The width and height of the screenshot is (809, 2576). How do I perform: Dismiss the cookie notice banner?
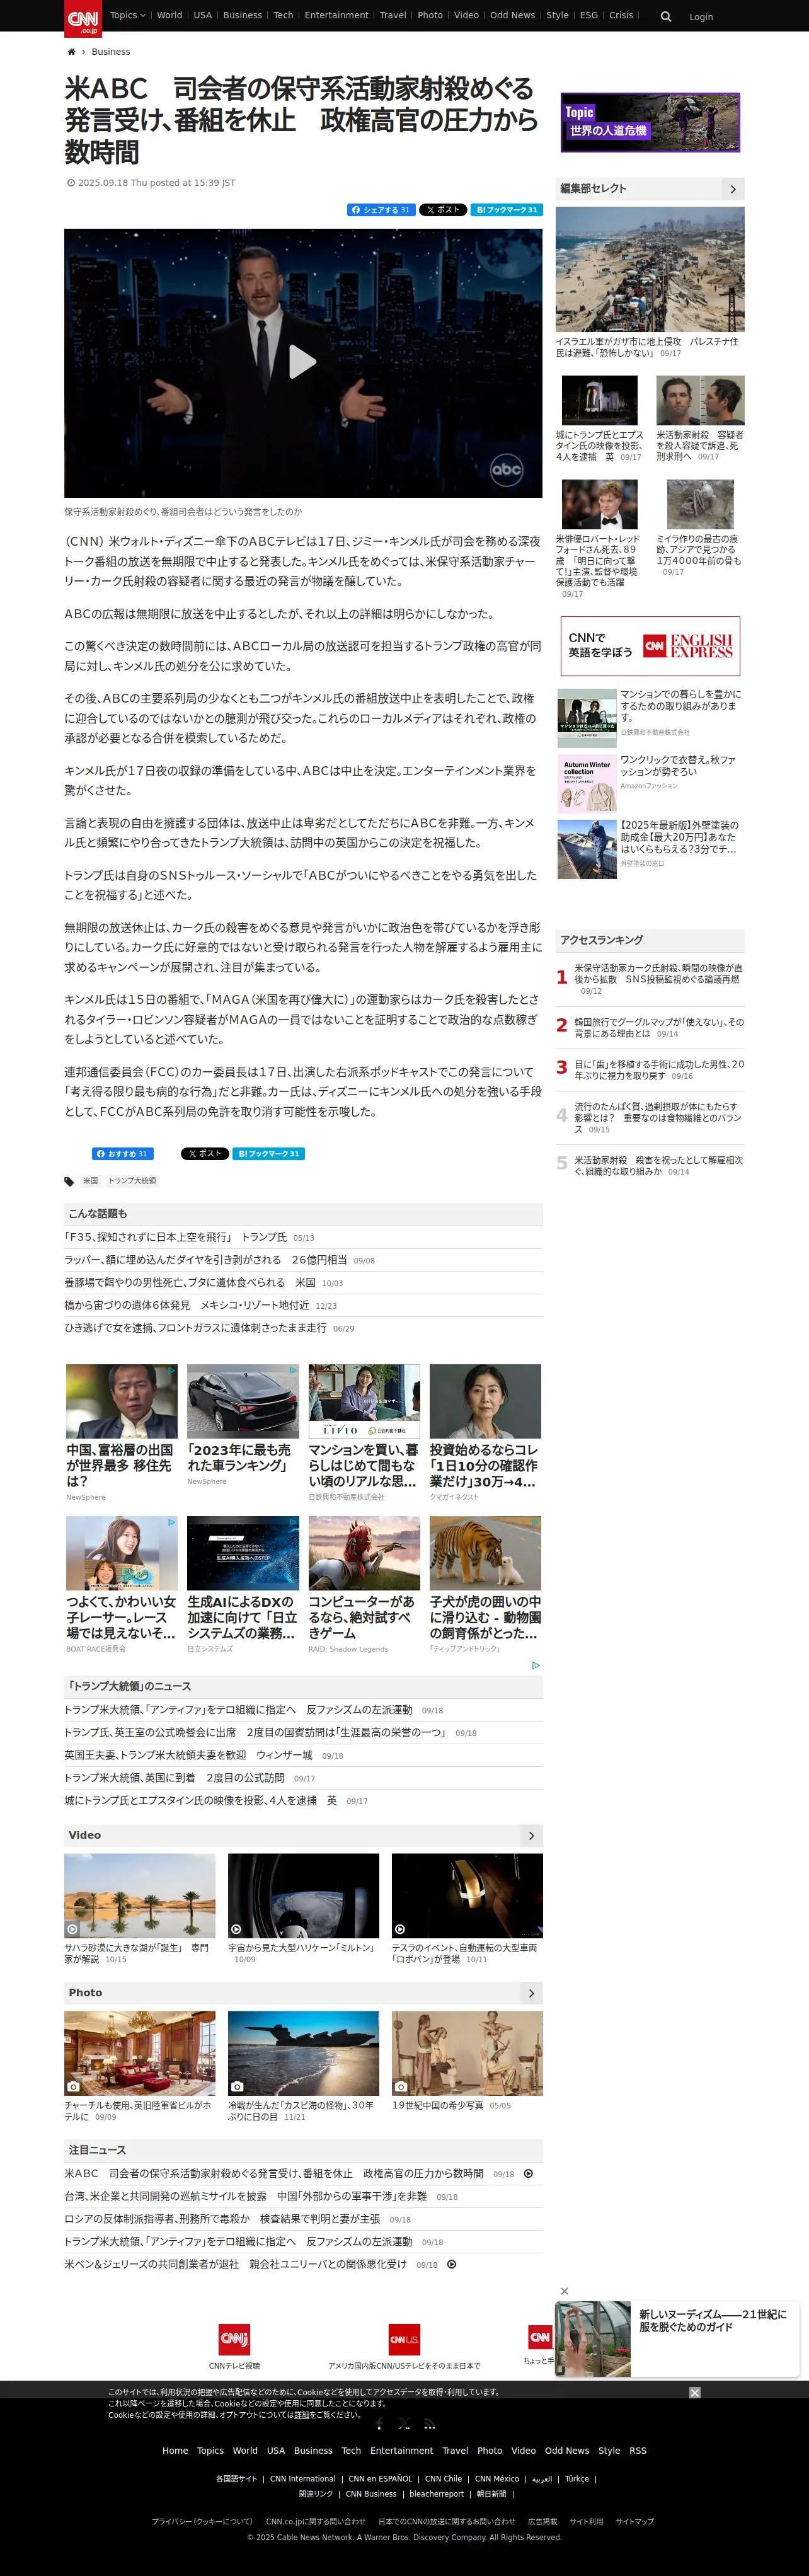[x=695, y=2392]
